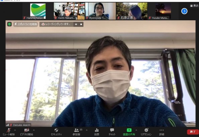The width and height of the screenshot is (199, 137).
Task: Expand arrow next to 参加者
Action: [87, 130]
